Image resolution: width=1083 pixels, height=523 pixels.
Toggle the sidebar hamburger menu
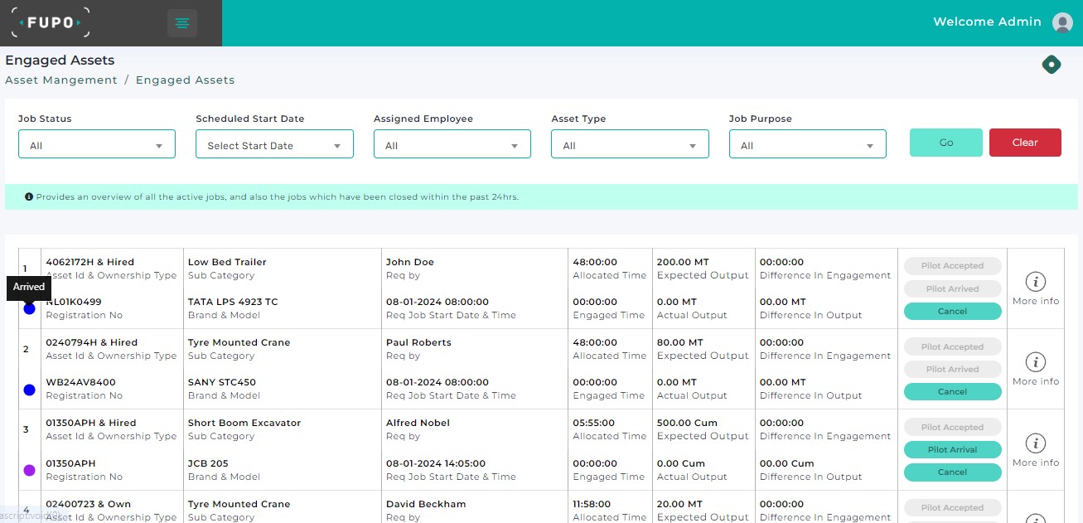(182, 23)
